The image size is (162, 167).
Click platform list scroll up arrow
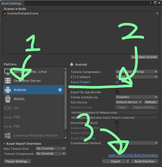(x=66, y=69)
